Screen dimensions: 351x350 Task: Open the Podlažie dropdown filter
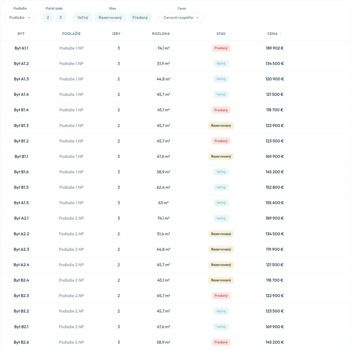click(20, 18)
